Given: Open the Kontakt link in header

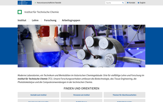Looking at the screenshot, I should coord(132,3).
